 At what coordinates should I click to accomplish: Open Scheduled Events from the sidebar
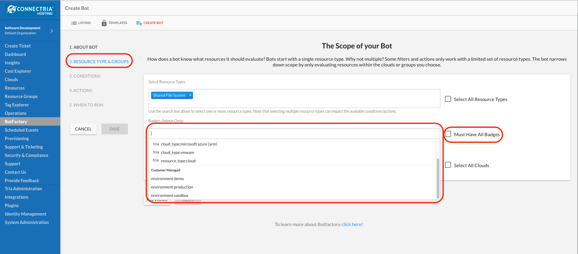[x=22, y=130]
